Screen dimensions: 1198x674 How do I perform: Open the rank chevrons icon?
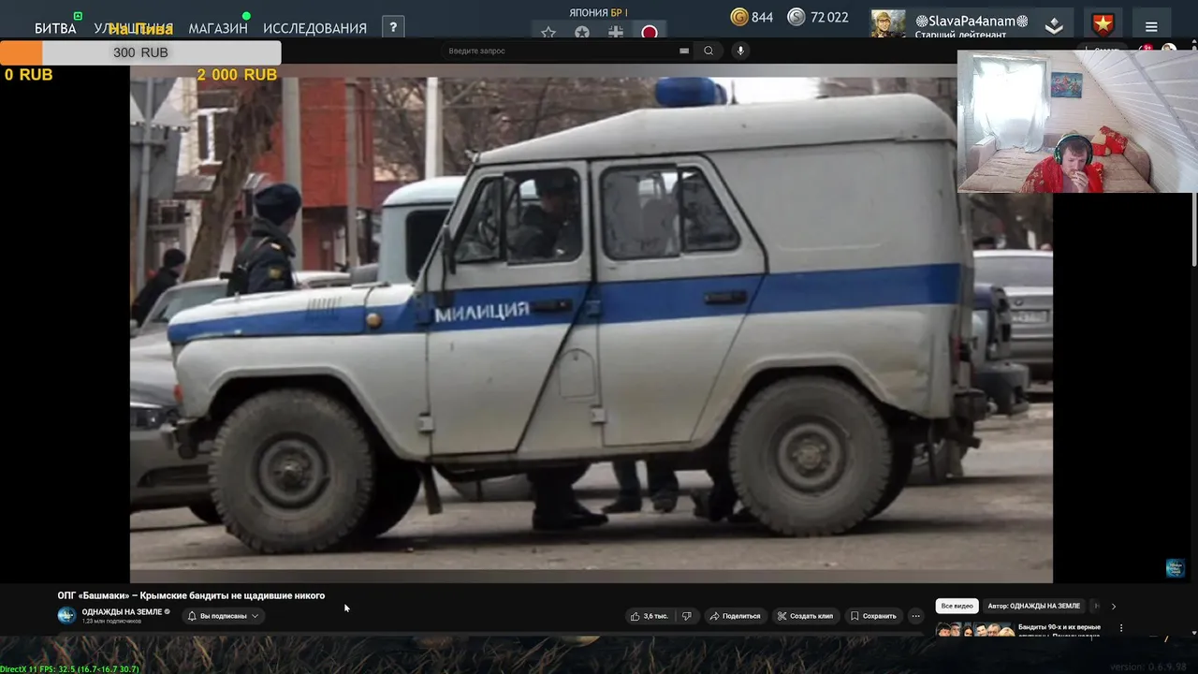pyautogui.click(x=1054, y=26)
